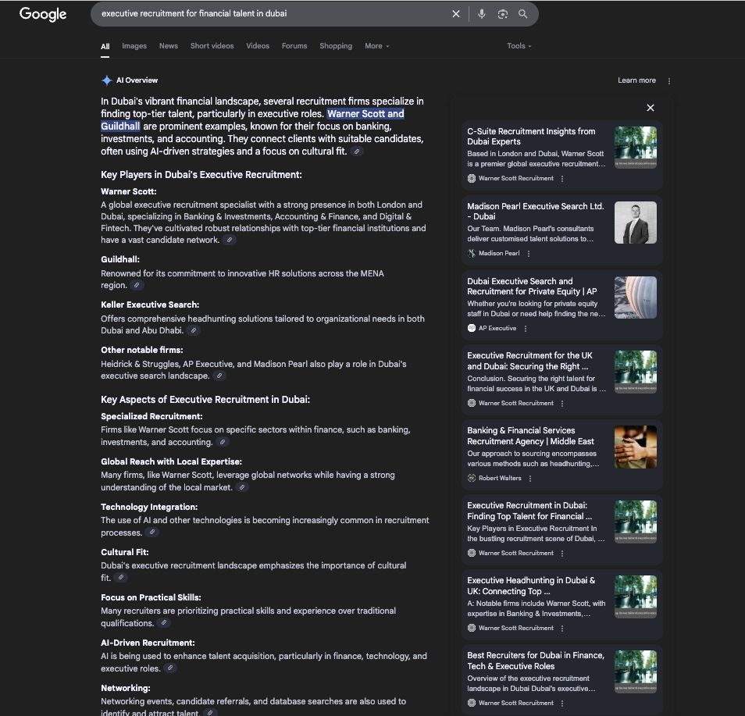The width and height of the screenshot is (745, 716).
Task: Open options for C-Suite Recruitment Insights card
Action: point(562,179)
